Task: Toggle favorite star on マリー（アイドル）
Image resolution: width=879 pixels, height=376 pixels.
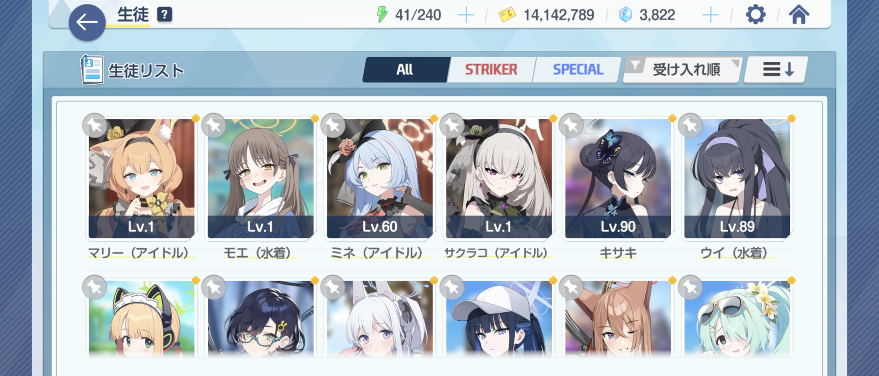Action: 95,125
